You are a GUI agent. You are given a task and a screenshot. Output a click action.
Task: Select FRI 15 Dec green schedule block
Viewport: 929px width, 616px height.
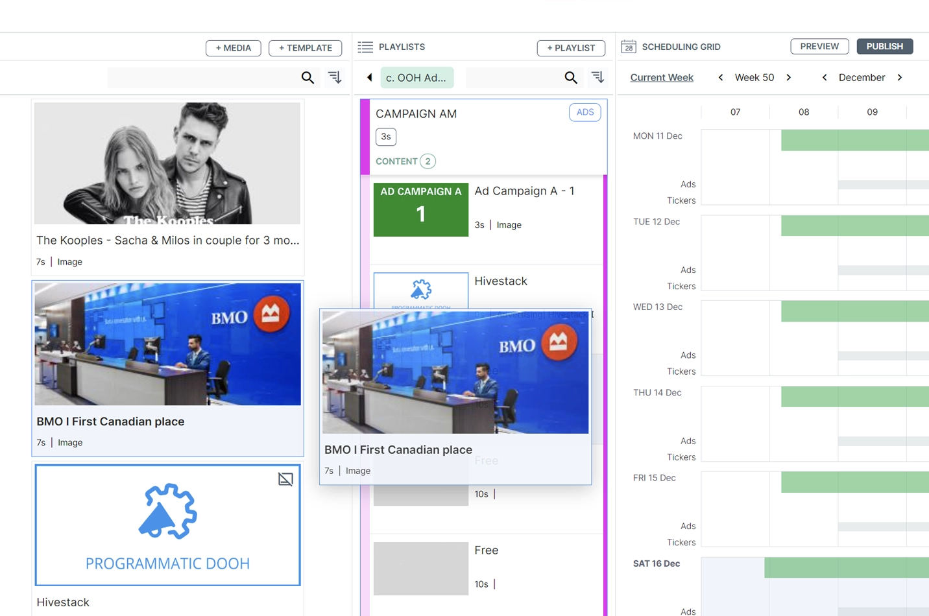(x=855, y=482)
